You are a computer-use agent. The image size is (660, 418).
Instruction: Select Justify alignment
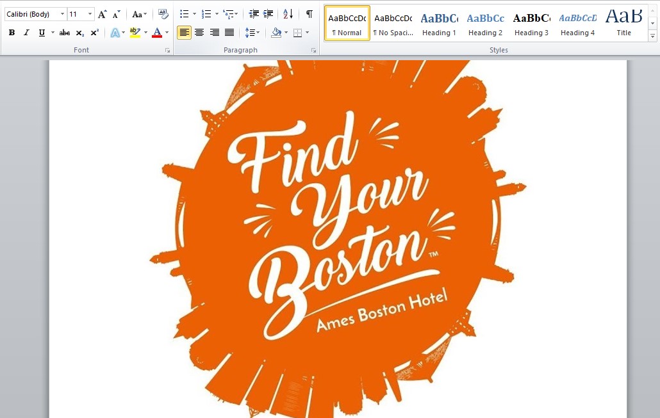click(229, 33)
